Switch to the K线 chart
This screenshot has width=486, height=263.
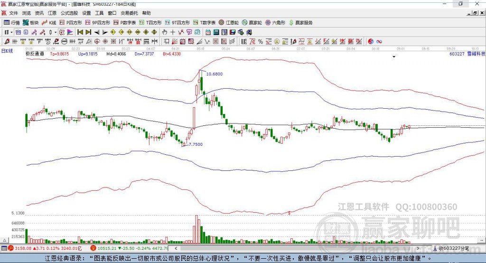[49, 23]
